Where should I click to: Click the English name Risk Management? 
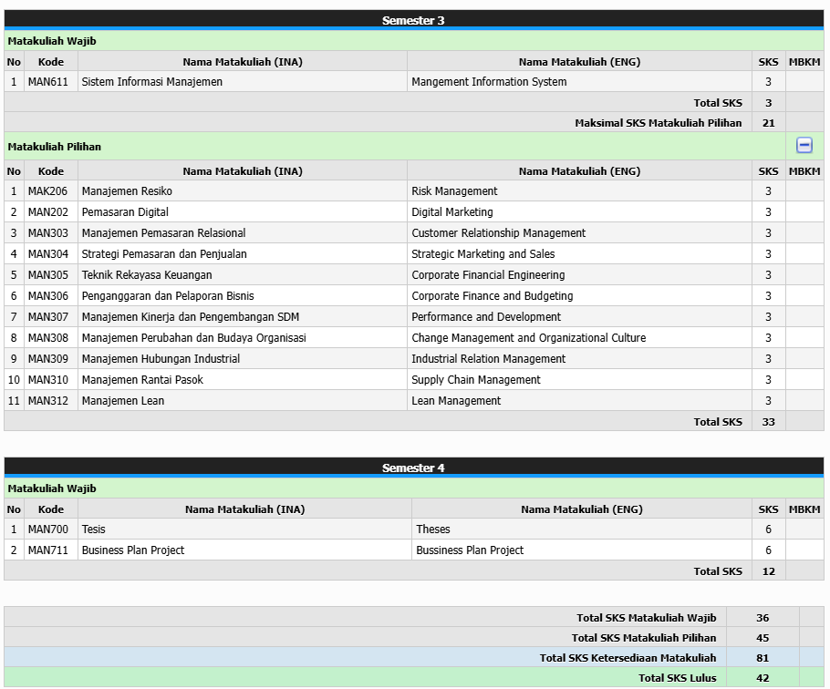pyautogui.click(x=455, y=190)
